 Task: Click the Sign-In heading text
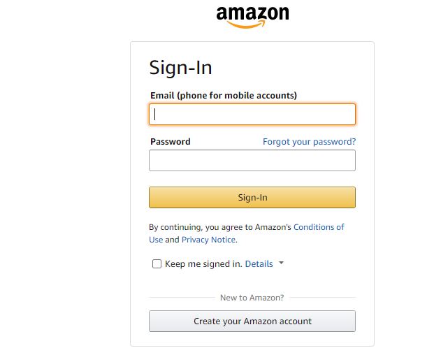pyautogui.click(x=180, y=68)
